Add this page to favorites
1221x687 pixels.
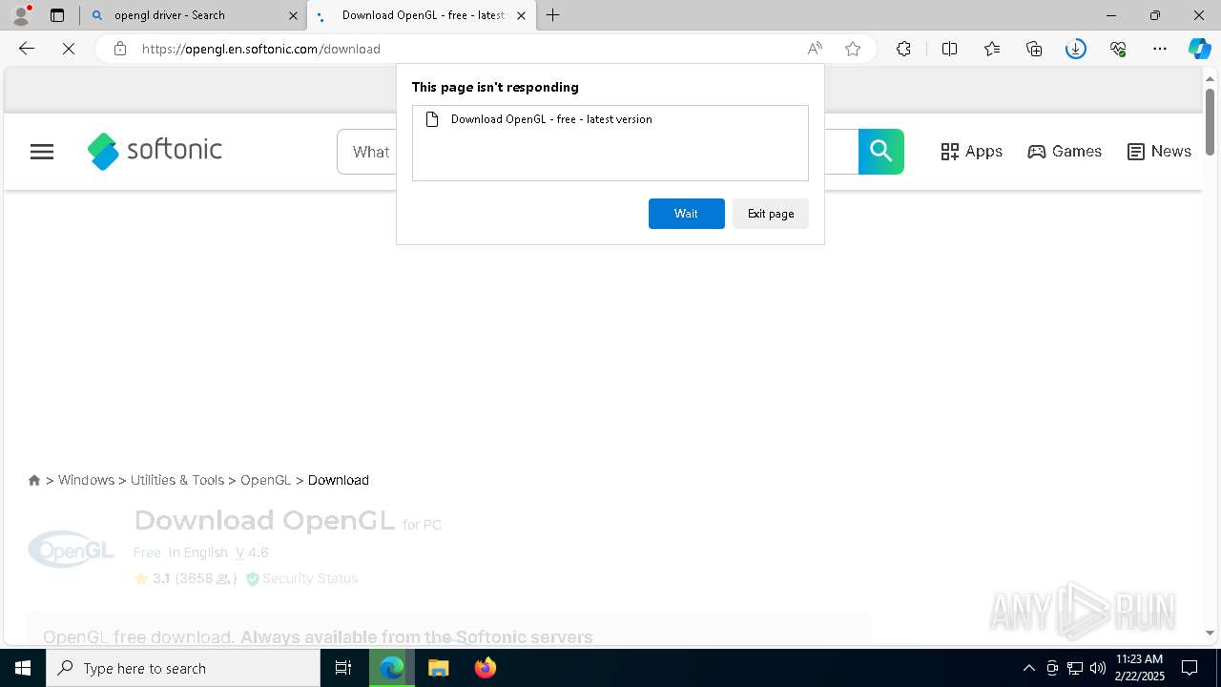pos(853,49)
